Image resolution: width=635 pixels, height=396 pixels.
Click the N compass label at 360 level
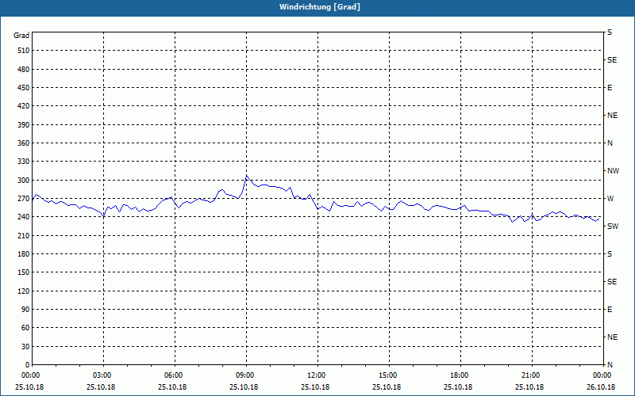coord(610,143)
